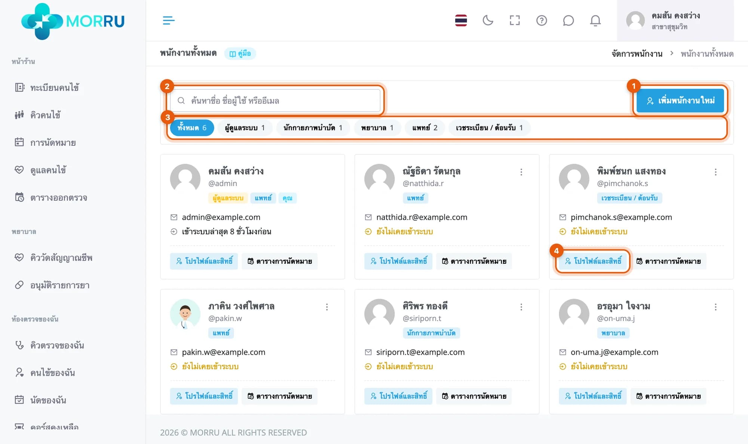The image size is (748, 444).
Task: Open help question mark icon
Action: [542, 20]
